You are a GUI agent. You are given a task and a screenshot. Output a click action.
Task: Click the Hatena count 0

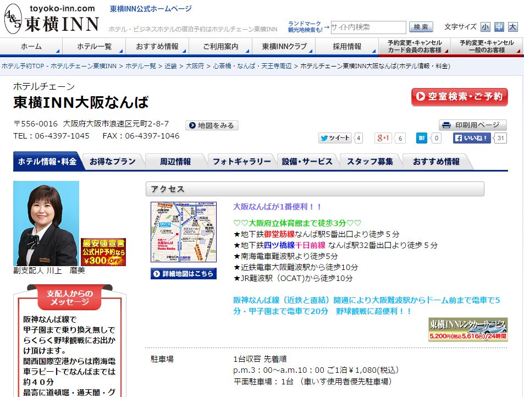(x=437, y=138)
